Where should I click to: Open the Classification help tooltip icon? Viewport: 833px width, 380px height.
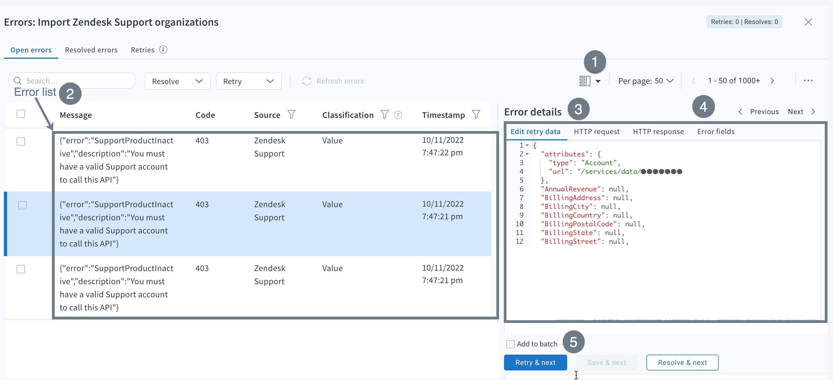398,115
